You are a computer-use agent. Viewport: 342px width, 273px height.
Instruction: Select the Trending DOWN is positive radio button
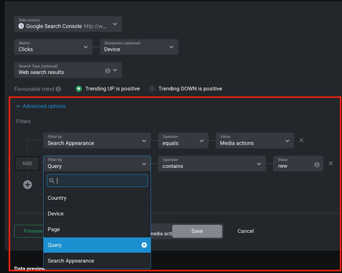coord(152,88)
